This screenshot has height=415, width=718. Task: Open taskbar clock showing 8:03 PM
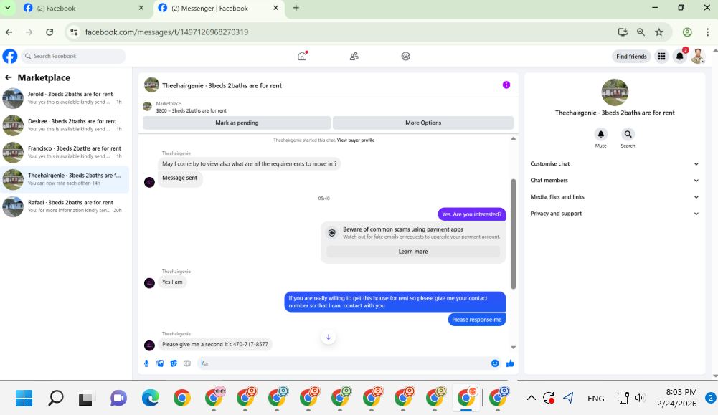pyautogui.click(x=677, y=398)
